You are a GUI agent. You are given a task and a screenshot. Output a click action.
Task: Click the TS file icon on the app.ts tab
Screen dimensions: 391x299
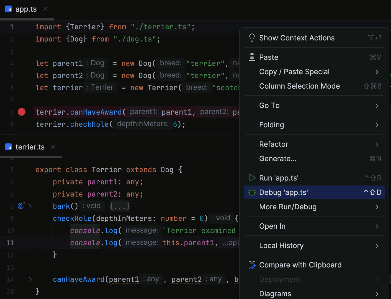8,9
